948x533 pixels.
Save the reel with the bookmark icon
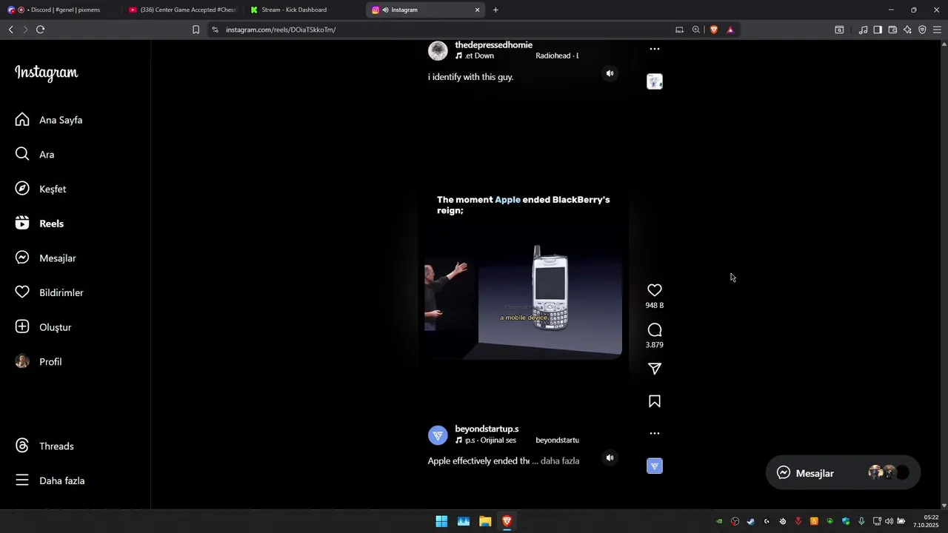654,401
